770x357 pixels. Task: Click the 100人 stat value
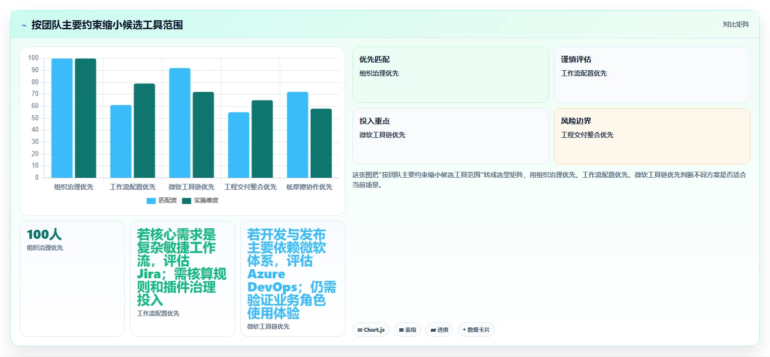44,235
